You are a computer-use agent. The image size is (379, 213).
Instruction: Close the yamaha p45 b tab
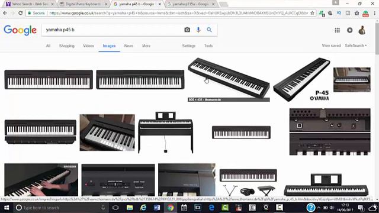click(x=159, y=4)
